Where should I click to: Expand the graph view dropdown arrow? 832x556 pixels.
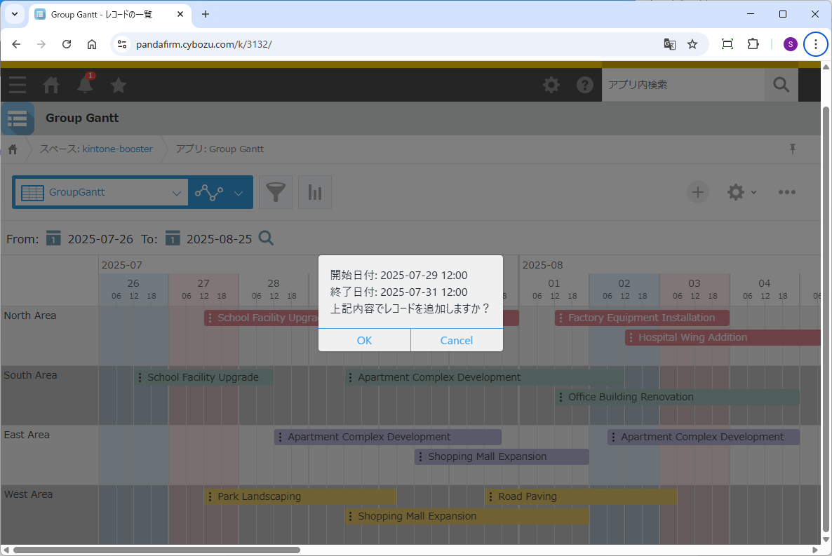[239, 193]
